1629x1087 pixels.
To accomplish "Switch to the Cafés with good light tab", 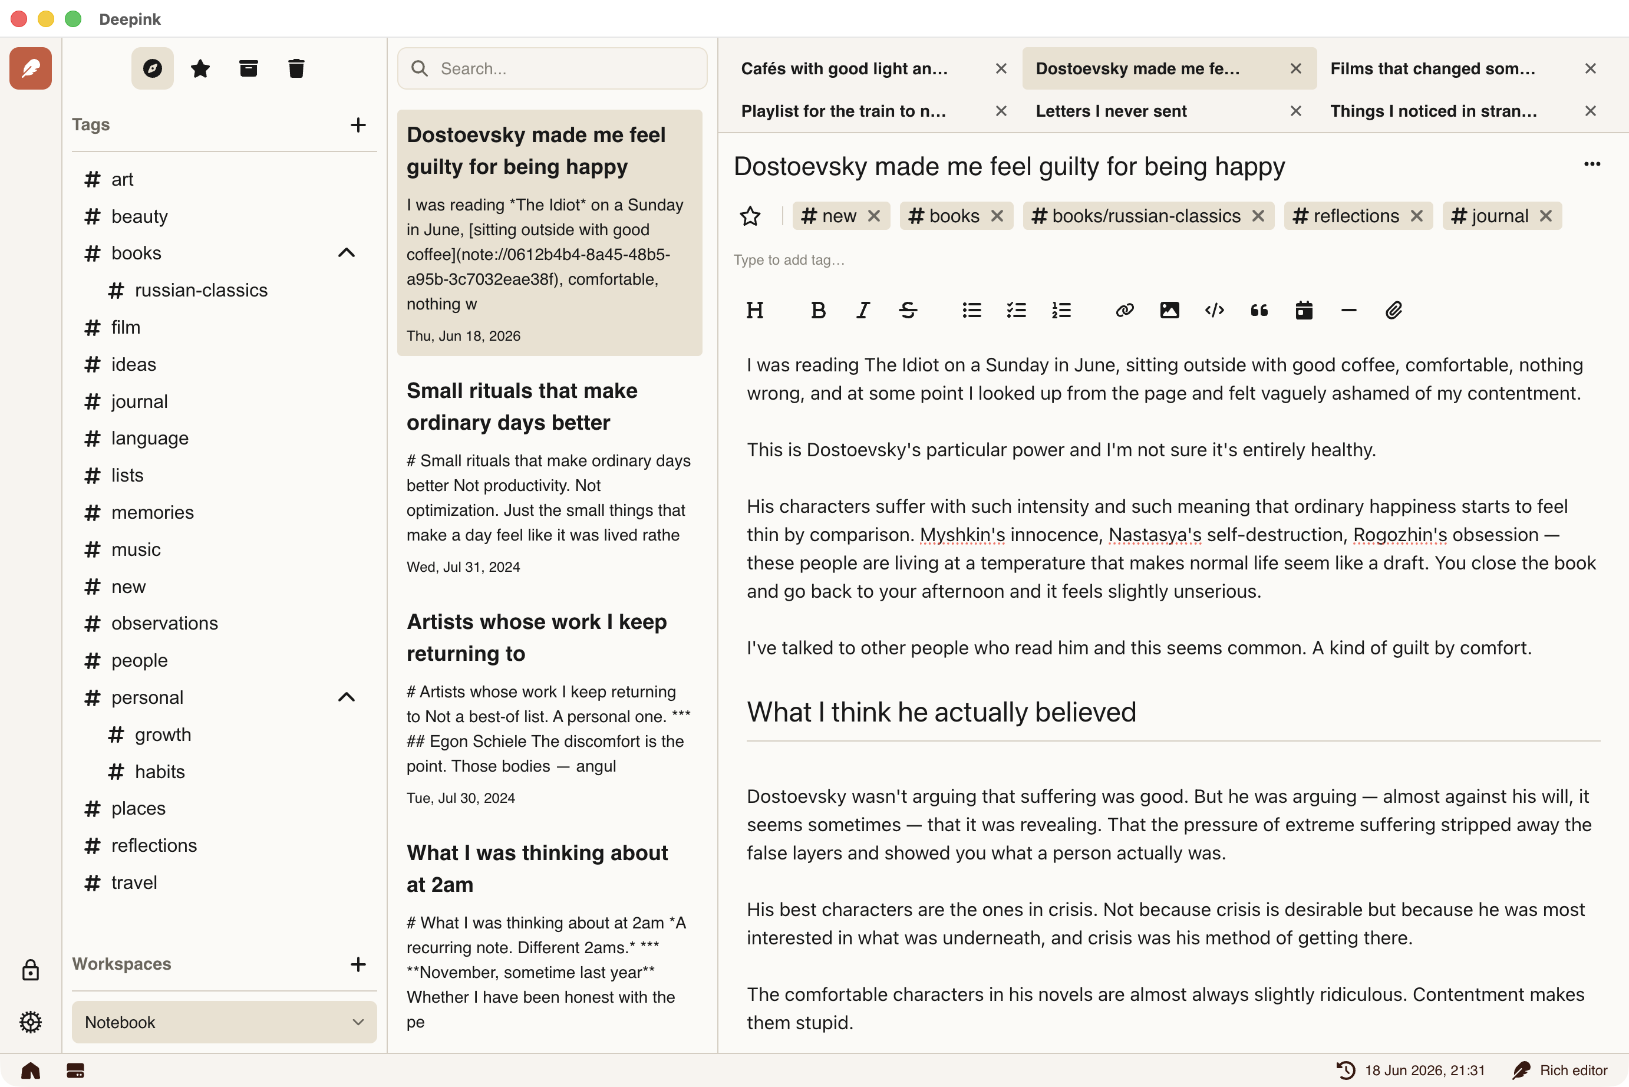I will [x=844, y=68].
